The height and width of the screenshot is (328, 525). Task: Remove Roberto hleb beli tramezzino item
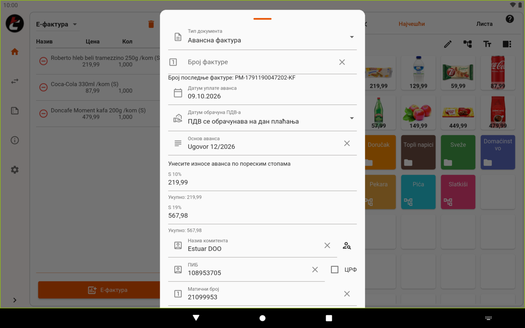coord(43,61)
